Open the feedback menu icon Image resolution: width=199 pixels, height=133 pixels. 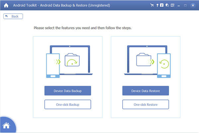172,5
